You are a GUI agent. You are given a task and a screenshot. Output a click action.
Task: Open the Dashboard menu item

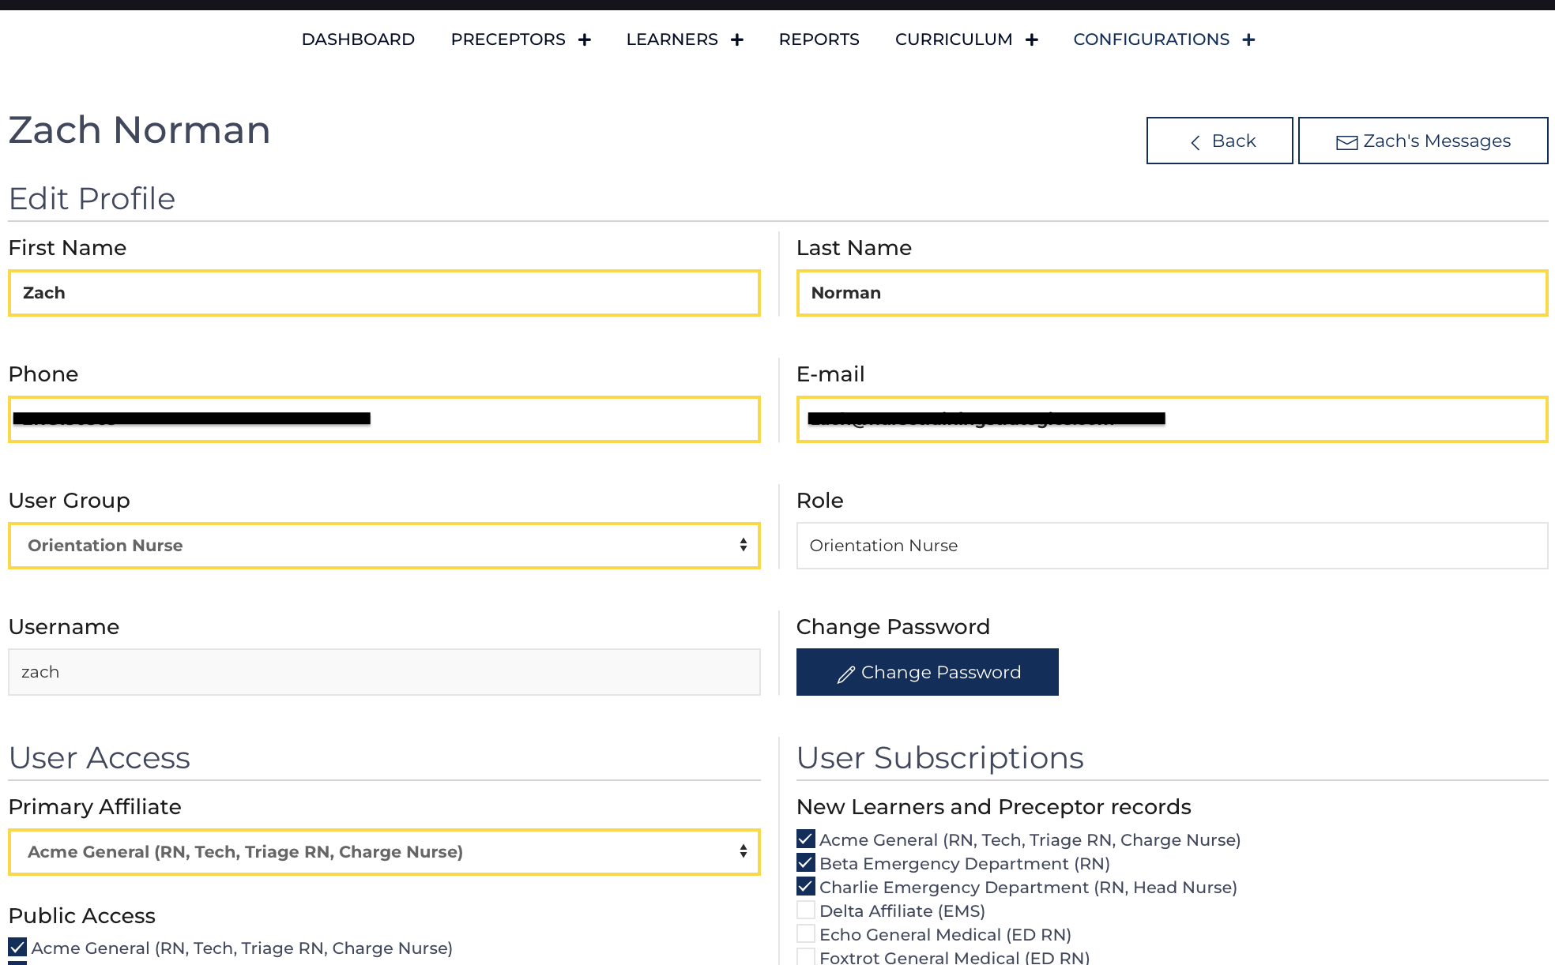(358, 39)
